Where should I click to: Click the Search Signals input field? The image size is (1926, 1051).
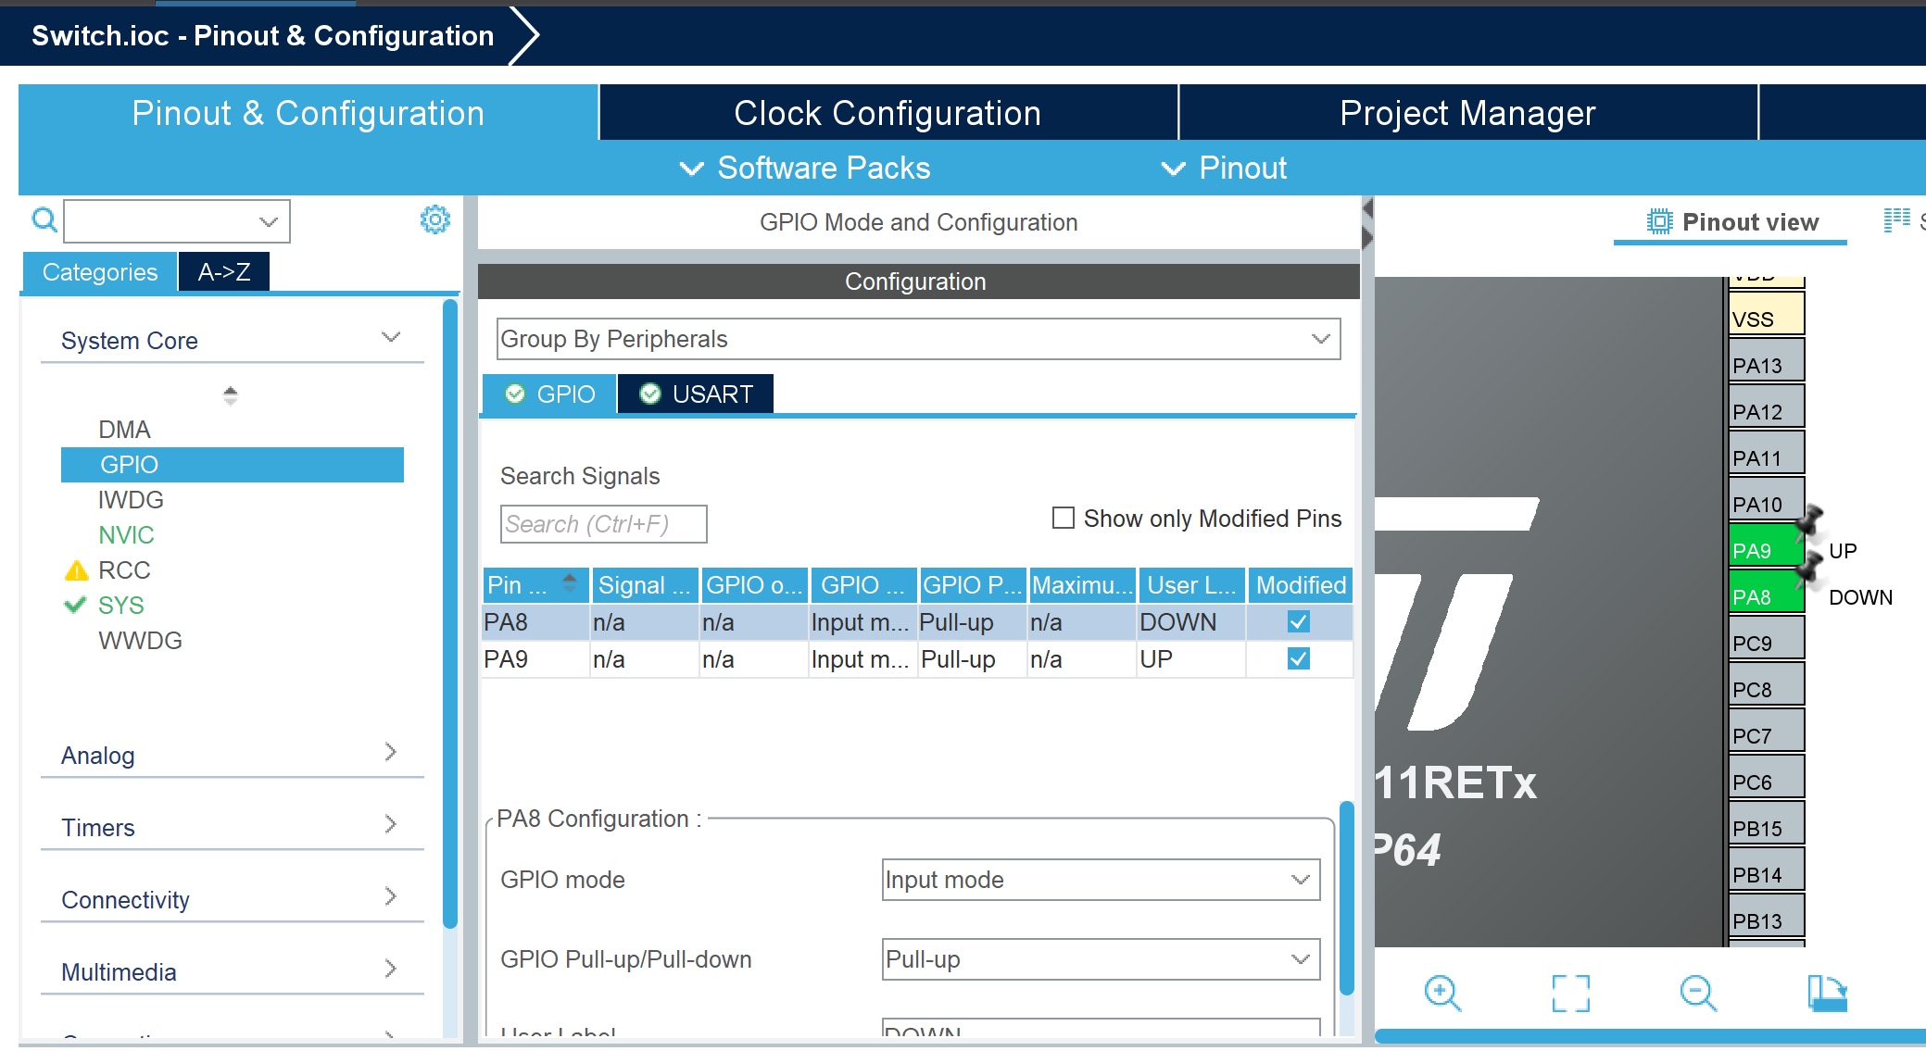click(603, 524)
